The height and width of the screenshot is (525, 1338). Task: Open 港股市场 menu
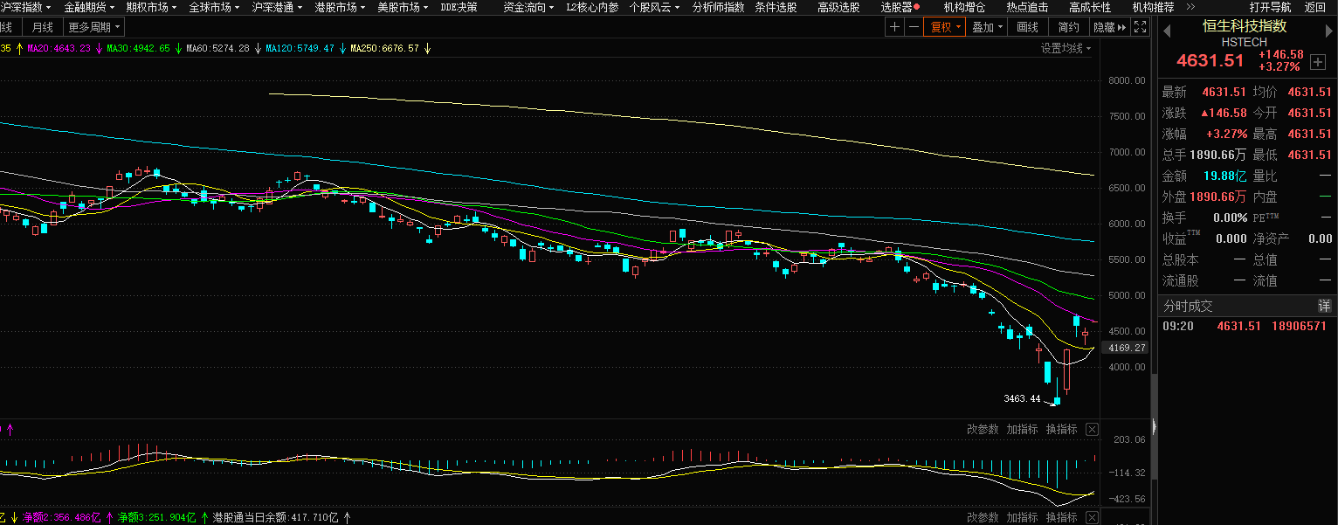[x=341, y=7]
